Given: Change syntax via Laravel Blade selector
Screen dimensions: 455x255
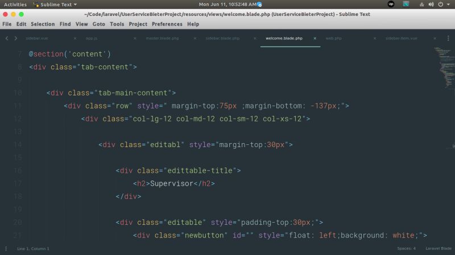Looking at the screenshot, I should click(x=439, y=249).
